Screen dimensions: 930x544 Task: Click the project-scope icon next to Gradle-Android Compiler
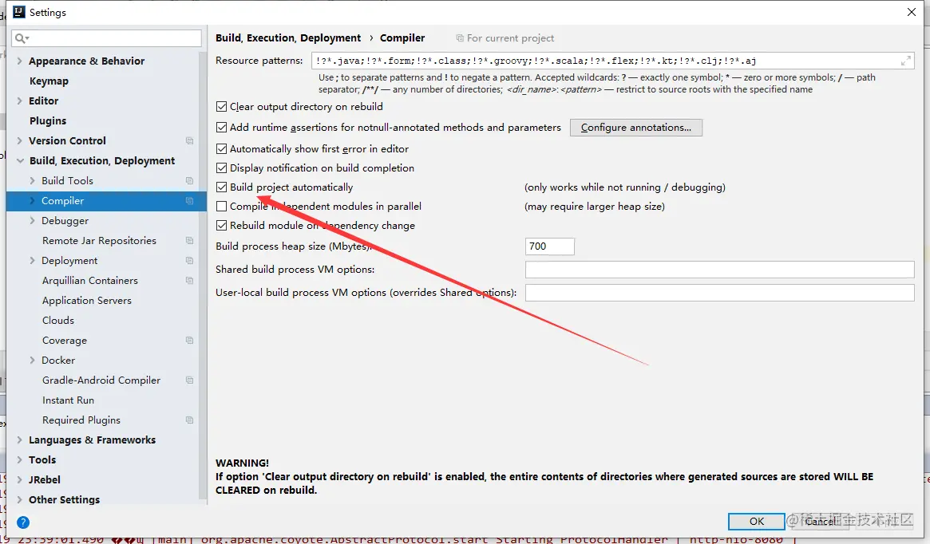pos(190,380)
